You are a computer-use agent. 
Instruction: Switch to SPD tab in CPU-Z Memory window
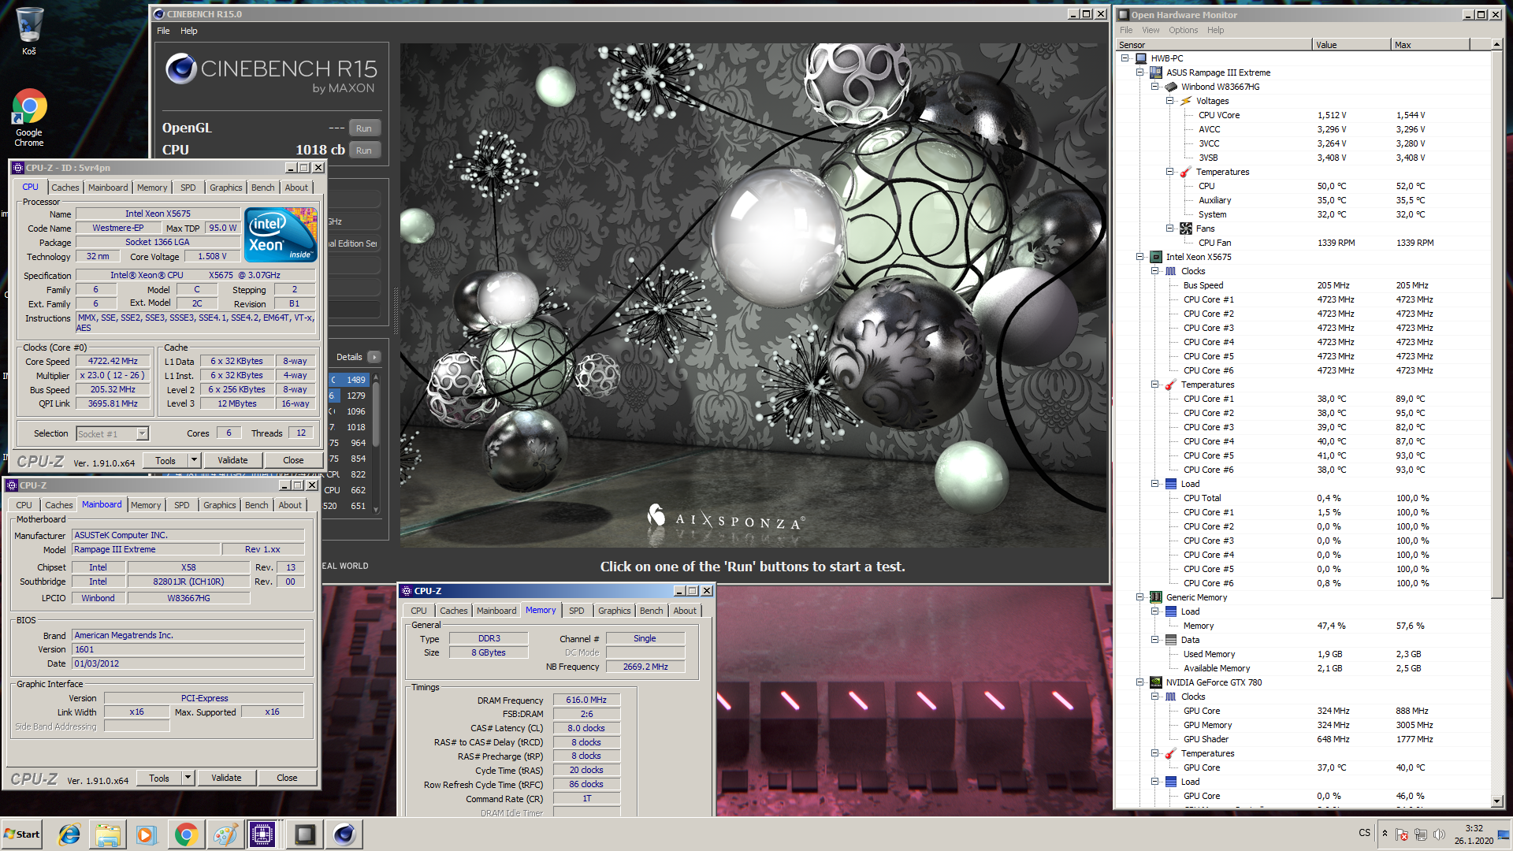pyautogui.click(x=577, y=611)
